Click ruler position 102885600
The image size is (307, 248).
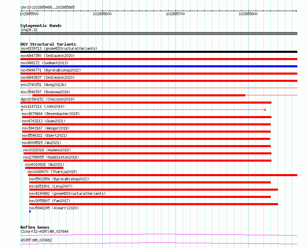[102, 14]
